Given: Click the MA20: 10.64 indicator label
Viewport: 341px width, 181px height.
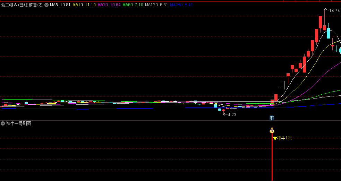Looking at the screenshot, I should click(109, 5).
